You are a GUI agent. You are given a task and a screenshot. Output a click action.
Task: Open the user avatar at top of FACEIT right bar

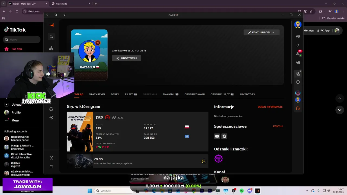tap(298, 25)
